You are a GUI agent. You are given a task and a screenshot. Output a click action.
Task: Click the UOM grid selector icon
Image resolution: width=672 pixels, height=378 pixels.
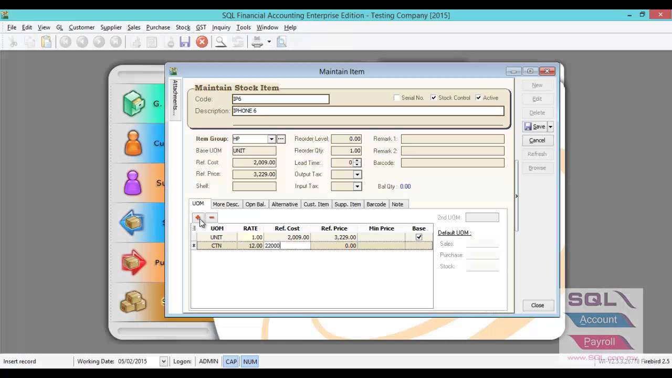(194, 228)
